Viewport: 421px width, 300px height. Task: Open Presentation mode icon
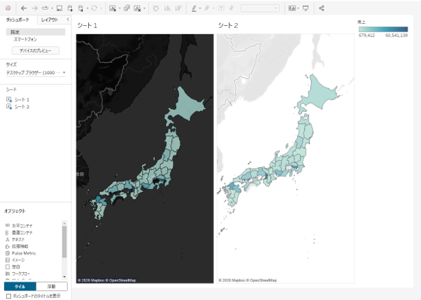306,8
